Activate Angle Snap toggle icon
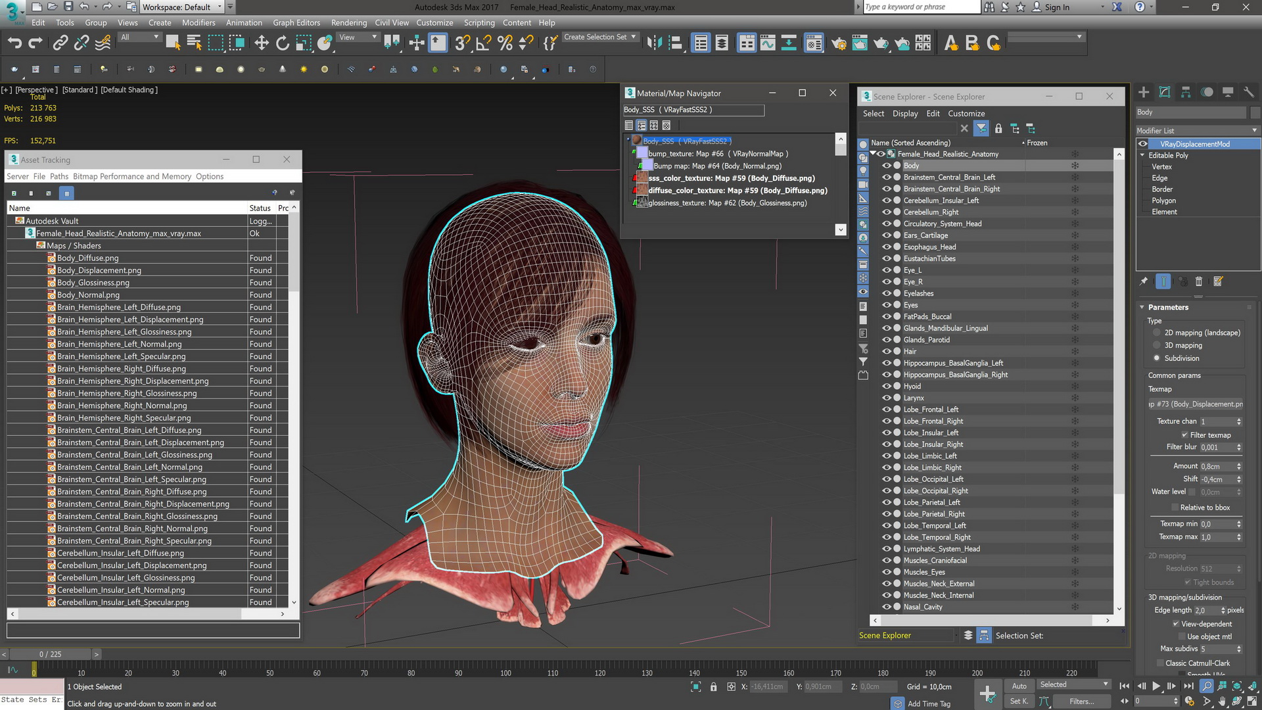 [483, 43]
